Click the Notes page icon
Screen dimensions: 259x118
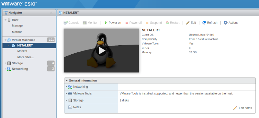click(x=70, y=107)
